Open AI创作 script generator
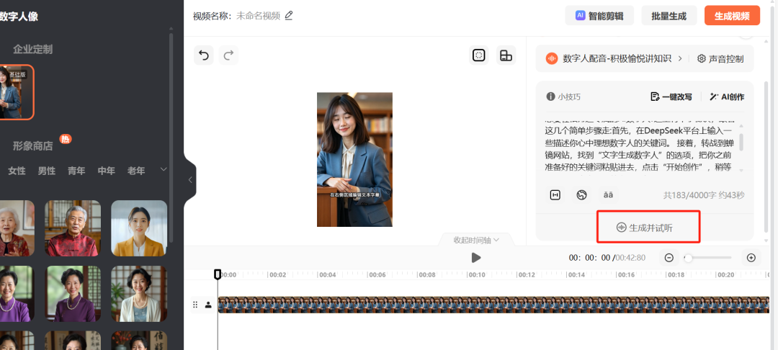The height and width of the screenshot is (350, 778). (x=727, y=97)
